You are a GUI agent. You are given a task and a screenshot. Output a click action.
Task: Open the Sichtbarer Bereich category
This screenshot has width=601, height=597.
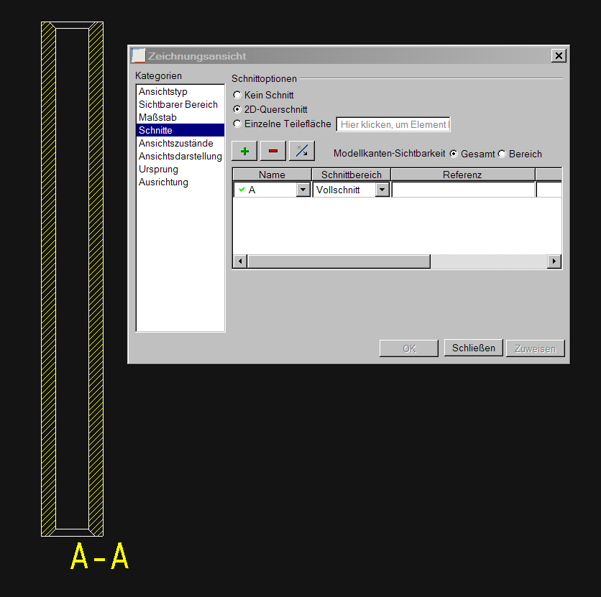coord(180,105)
